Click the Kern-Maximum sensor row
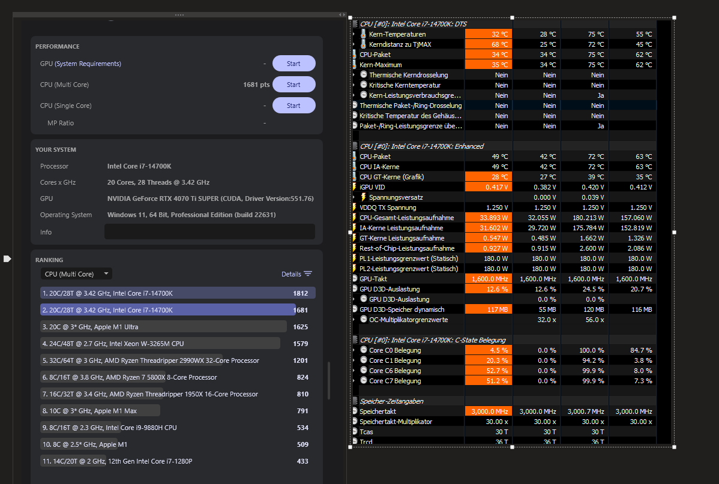Viewport: 719px width, 484px height. [x=504, y=65]
